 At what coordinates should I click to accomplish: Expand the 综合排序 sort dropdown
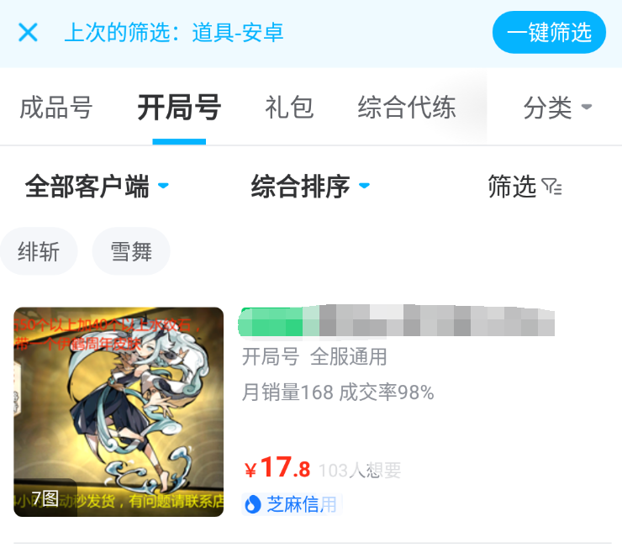(310, 186)
